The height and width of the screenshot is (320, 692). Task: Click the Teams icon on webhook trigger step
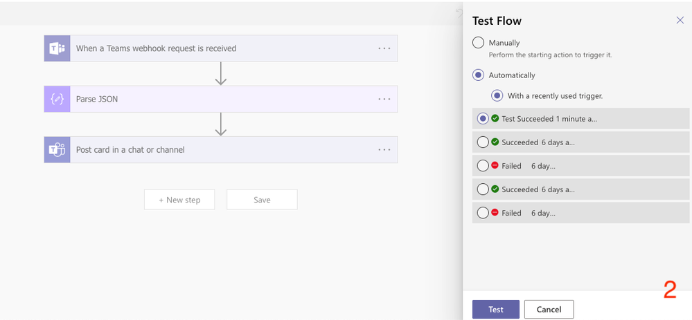point(57,48)
